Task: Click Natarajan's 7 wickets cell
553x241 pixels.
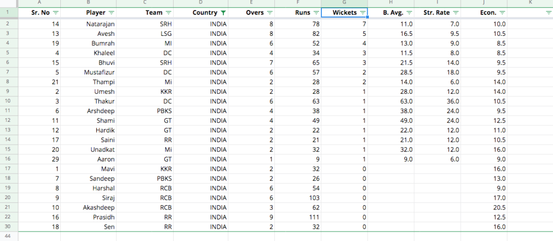Action: [344, 24]
